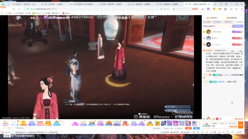Open the scissors screenshot tool
Screen dimensions: 248x139
202,9
